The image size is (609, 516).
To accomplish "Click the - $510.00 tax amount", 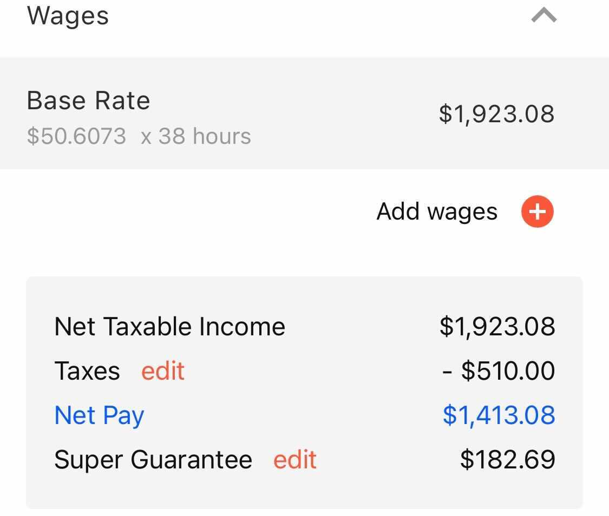I will [x=499, y=372].
